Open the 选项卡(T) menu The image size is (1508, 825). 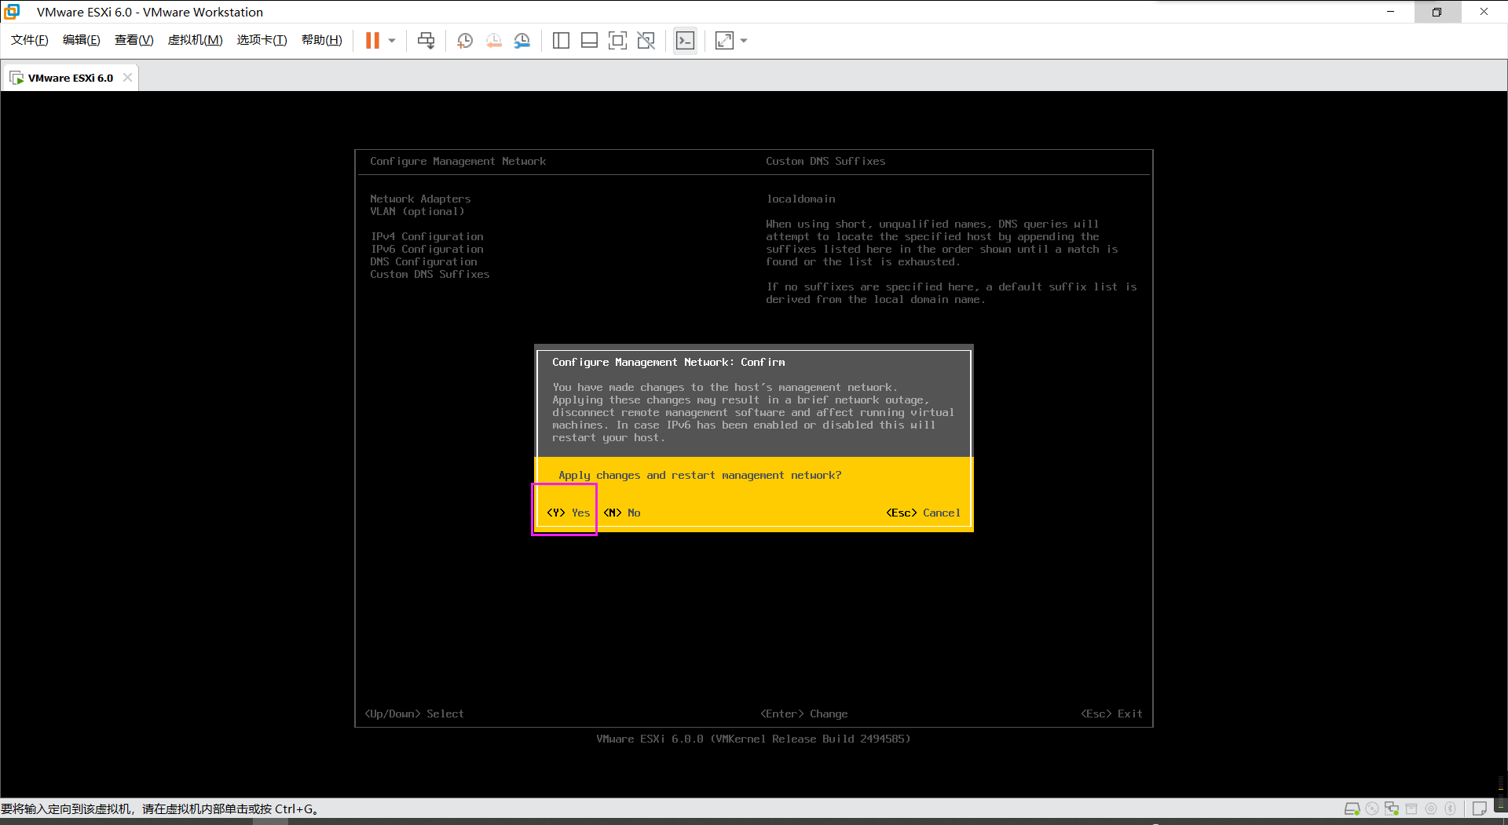[262, 40]
